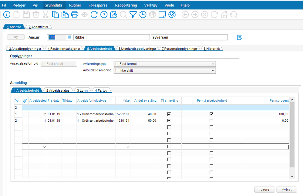Select the Yrke cell 1210134
Viewport: 303px width, 196px height.
(x=123, y=121)
